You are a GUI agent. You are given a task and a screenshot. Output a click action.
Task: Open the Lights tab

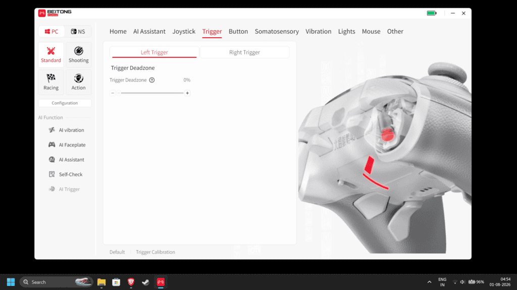tap(346, 31)
